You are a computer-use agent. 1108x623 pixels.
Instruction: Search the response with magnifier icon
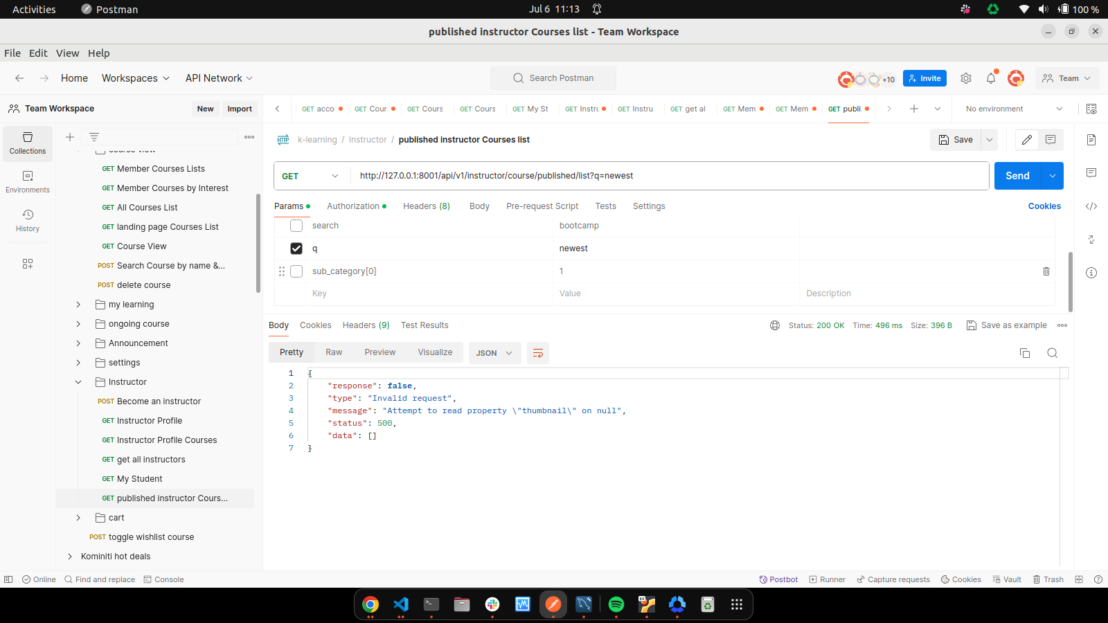[1052, 353]
